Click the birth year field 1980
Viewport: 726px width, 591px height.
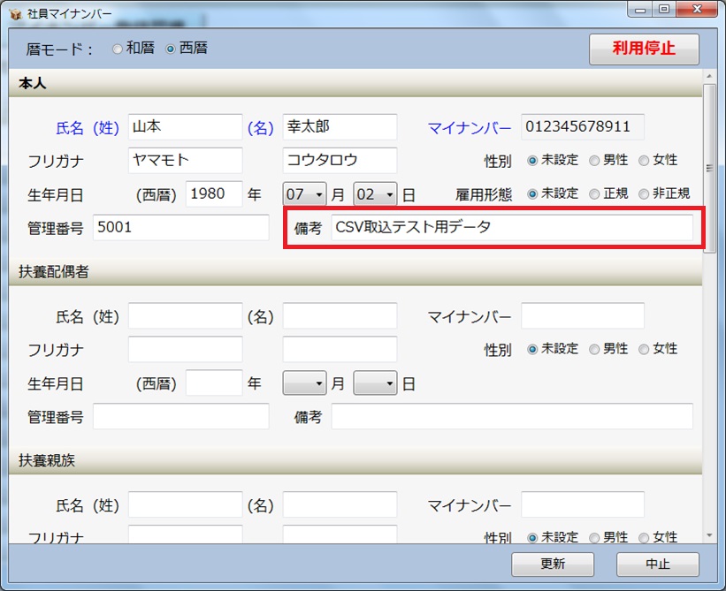(214, 193)
